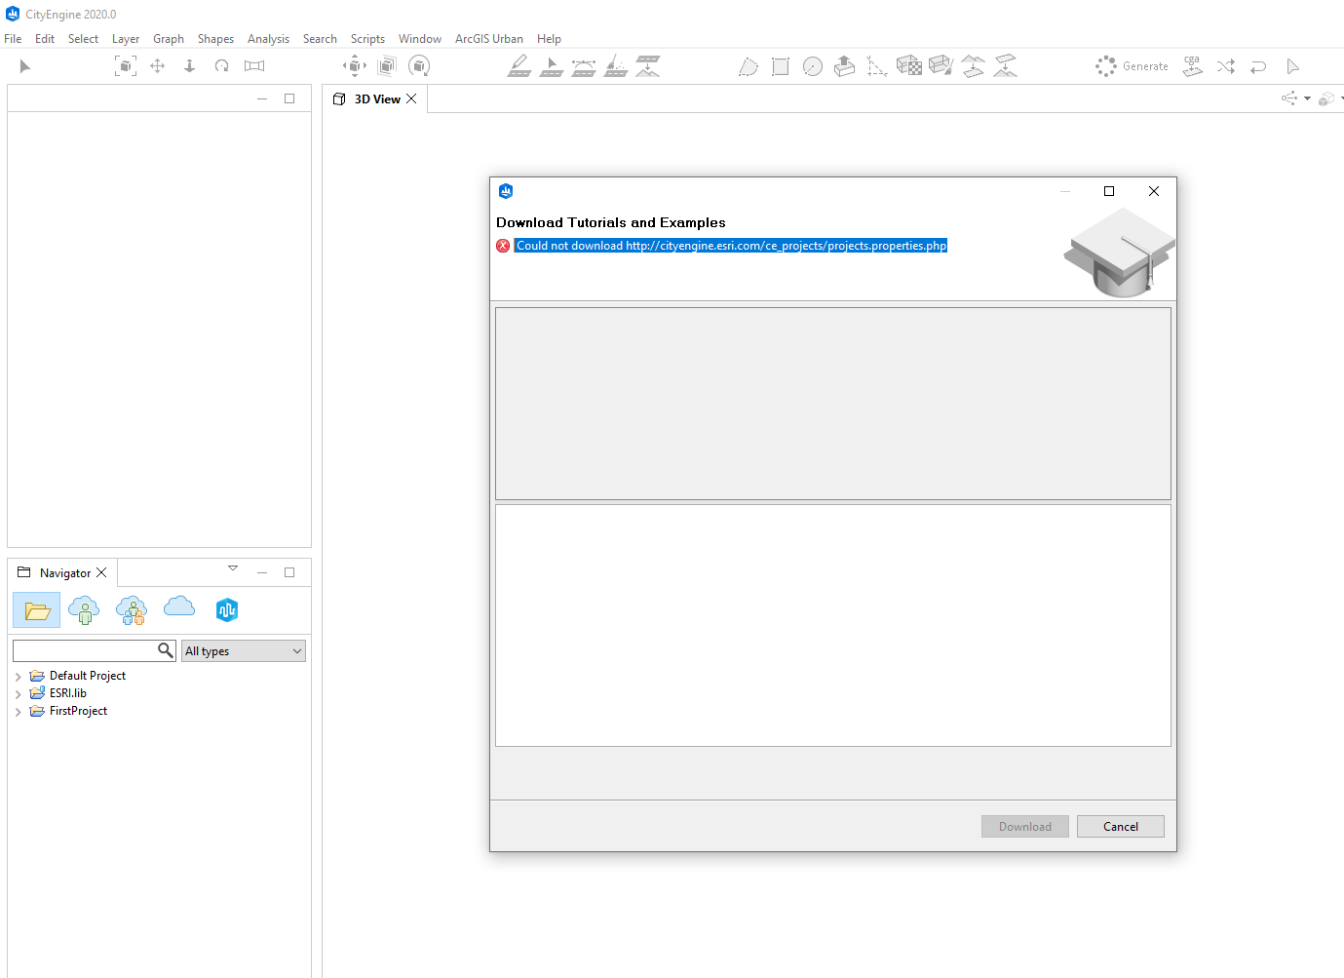The image size is (1344, 978).
Task: Click the cube with four arrows icon
Action: (x=355, y=66)
